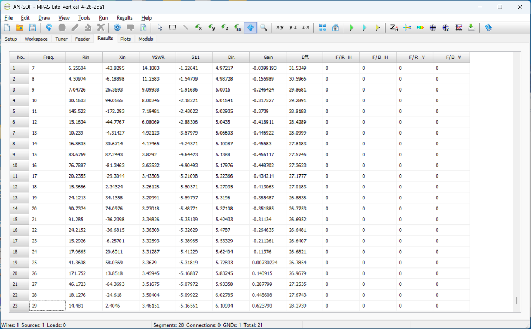This screenshot has height=329, width=532.
Task: Switch to z-x plane view
Action: [x=305, y=27]
